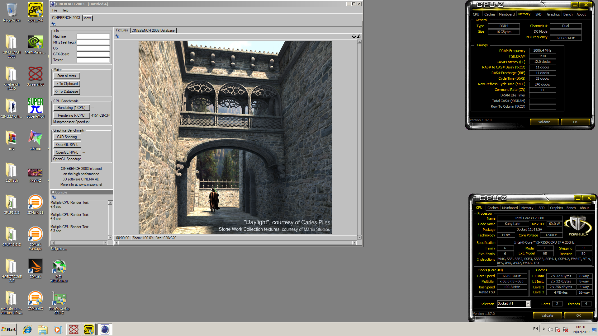This screenshot has height=336, width=598.
Task: Expand the Socket #1 selection dropdown in CPU-Z
Action: pyautogui.click(x=528, y=304)
